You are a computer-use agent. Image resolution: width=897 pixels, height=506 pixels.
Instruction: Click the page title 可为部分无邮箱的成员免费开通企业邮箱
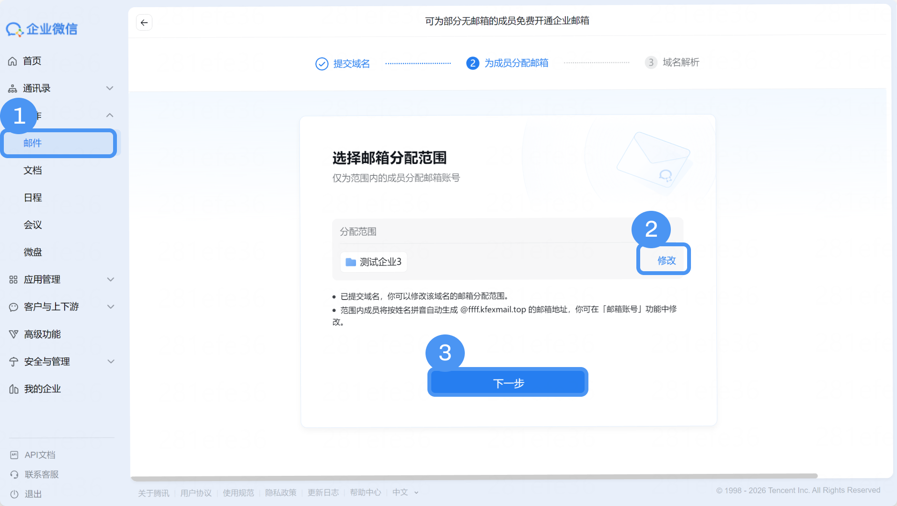pyautogui.click(x=507, y=21)
